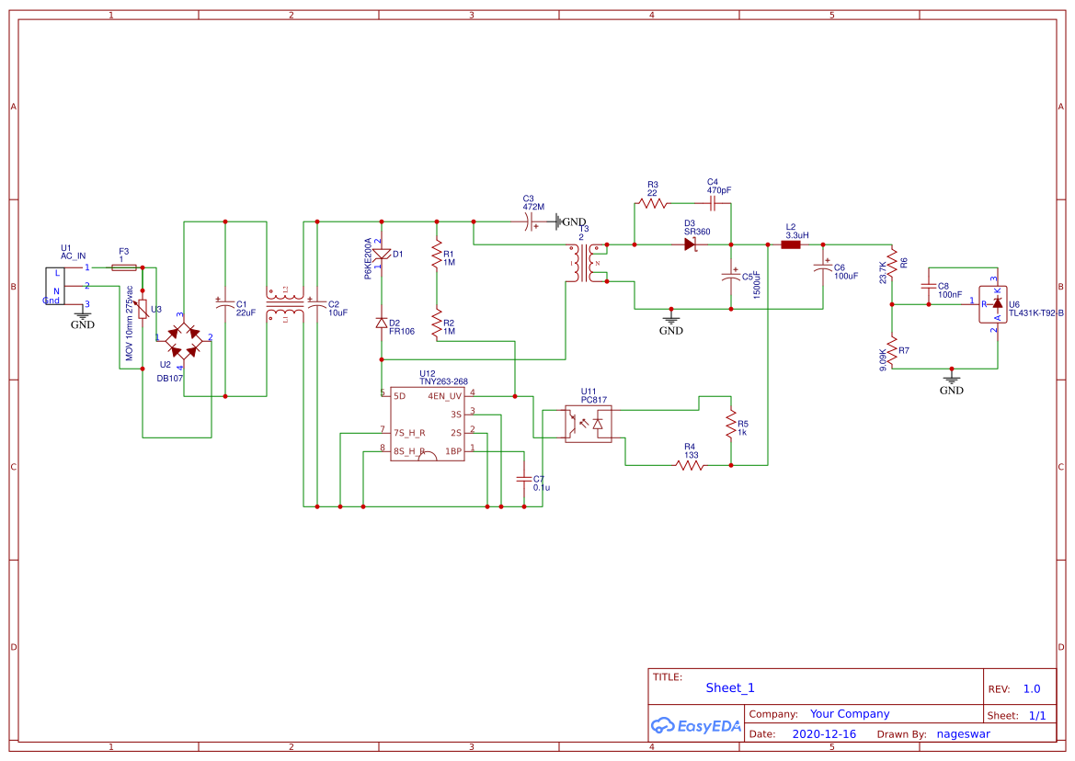This screenshot has width=1075, height=761.
Task: Select the PC817 optocoupler U11
Action: pos(589,422)
